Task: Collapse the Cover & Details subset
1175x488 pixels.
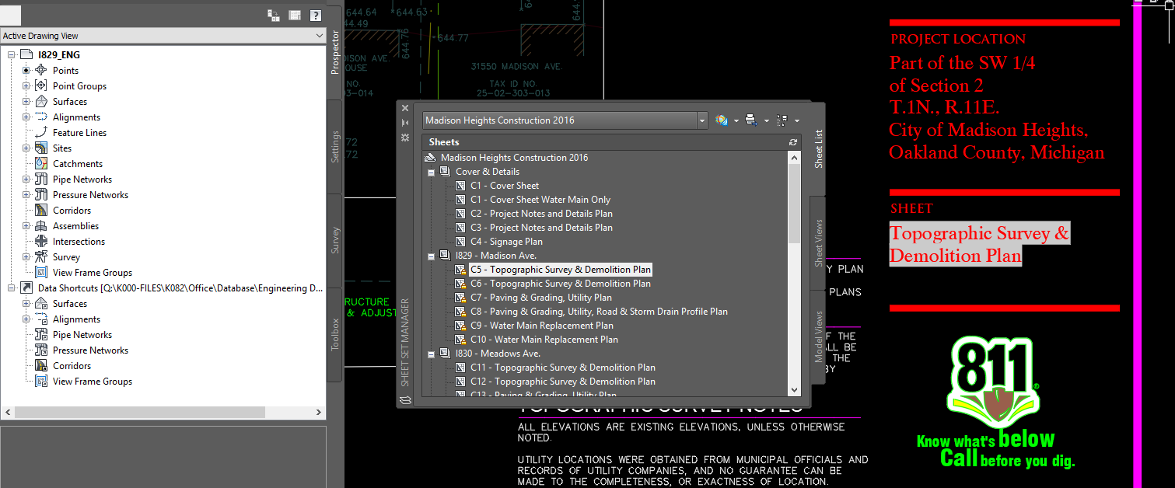Action: tap(431, 172)
